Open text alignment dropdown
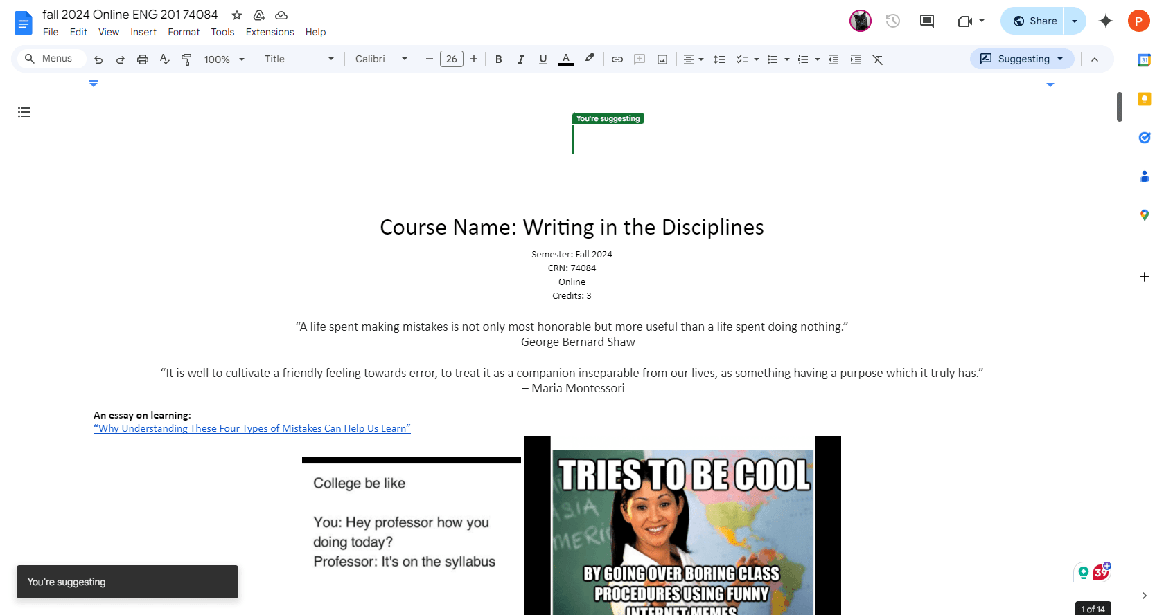 [693, 59]
